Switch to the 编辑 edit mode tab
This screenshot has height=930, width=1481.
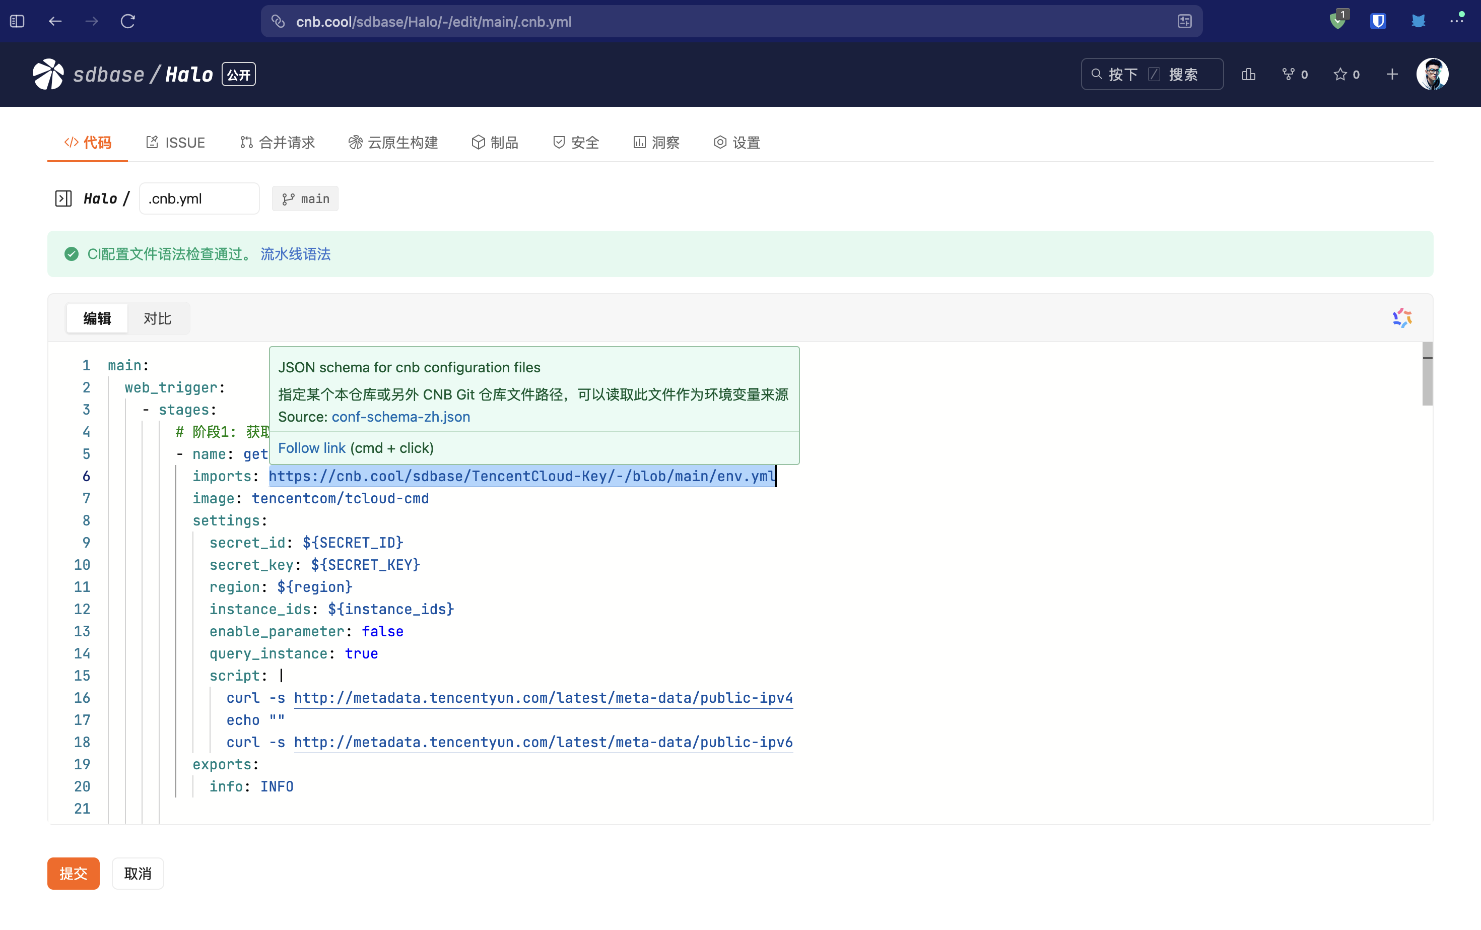click(x=97, y=318)
